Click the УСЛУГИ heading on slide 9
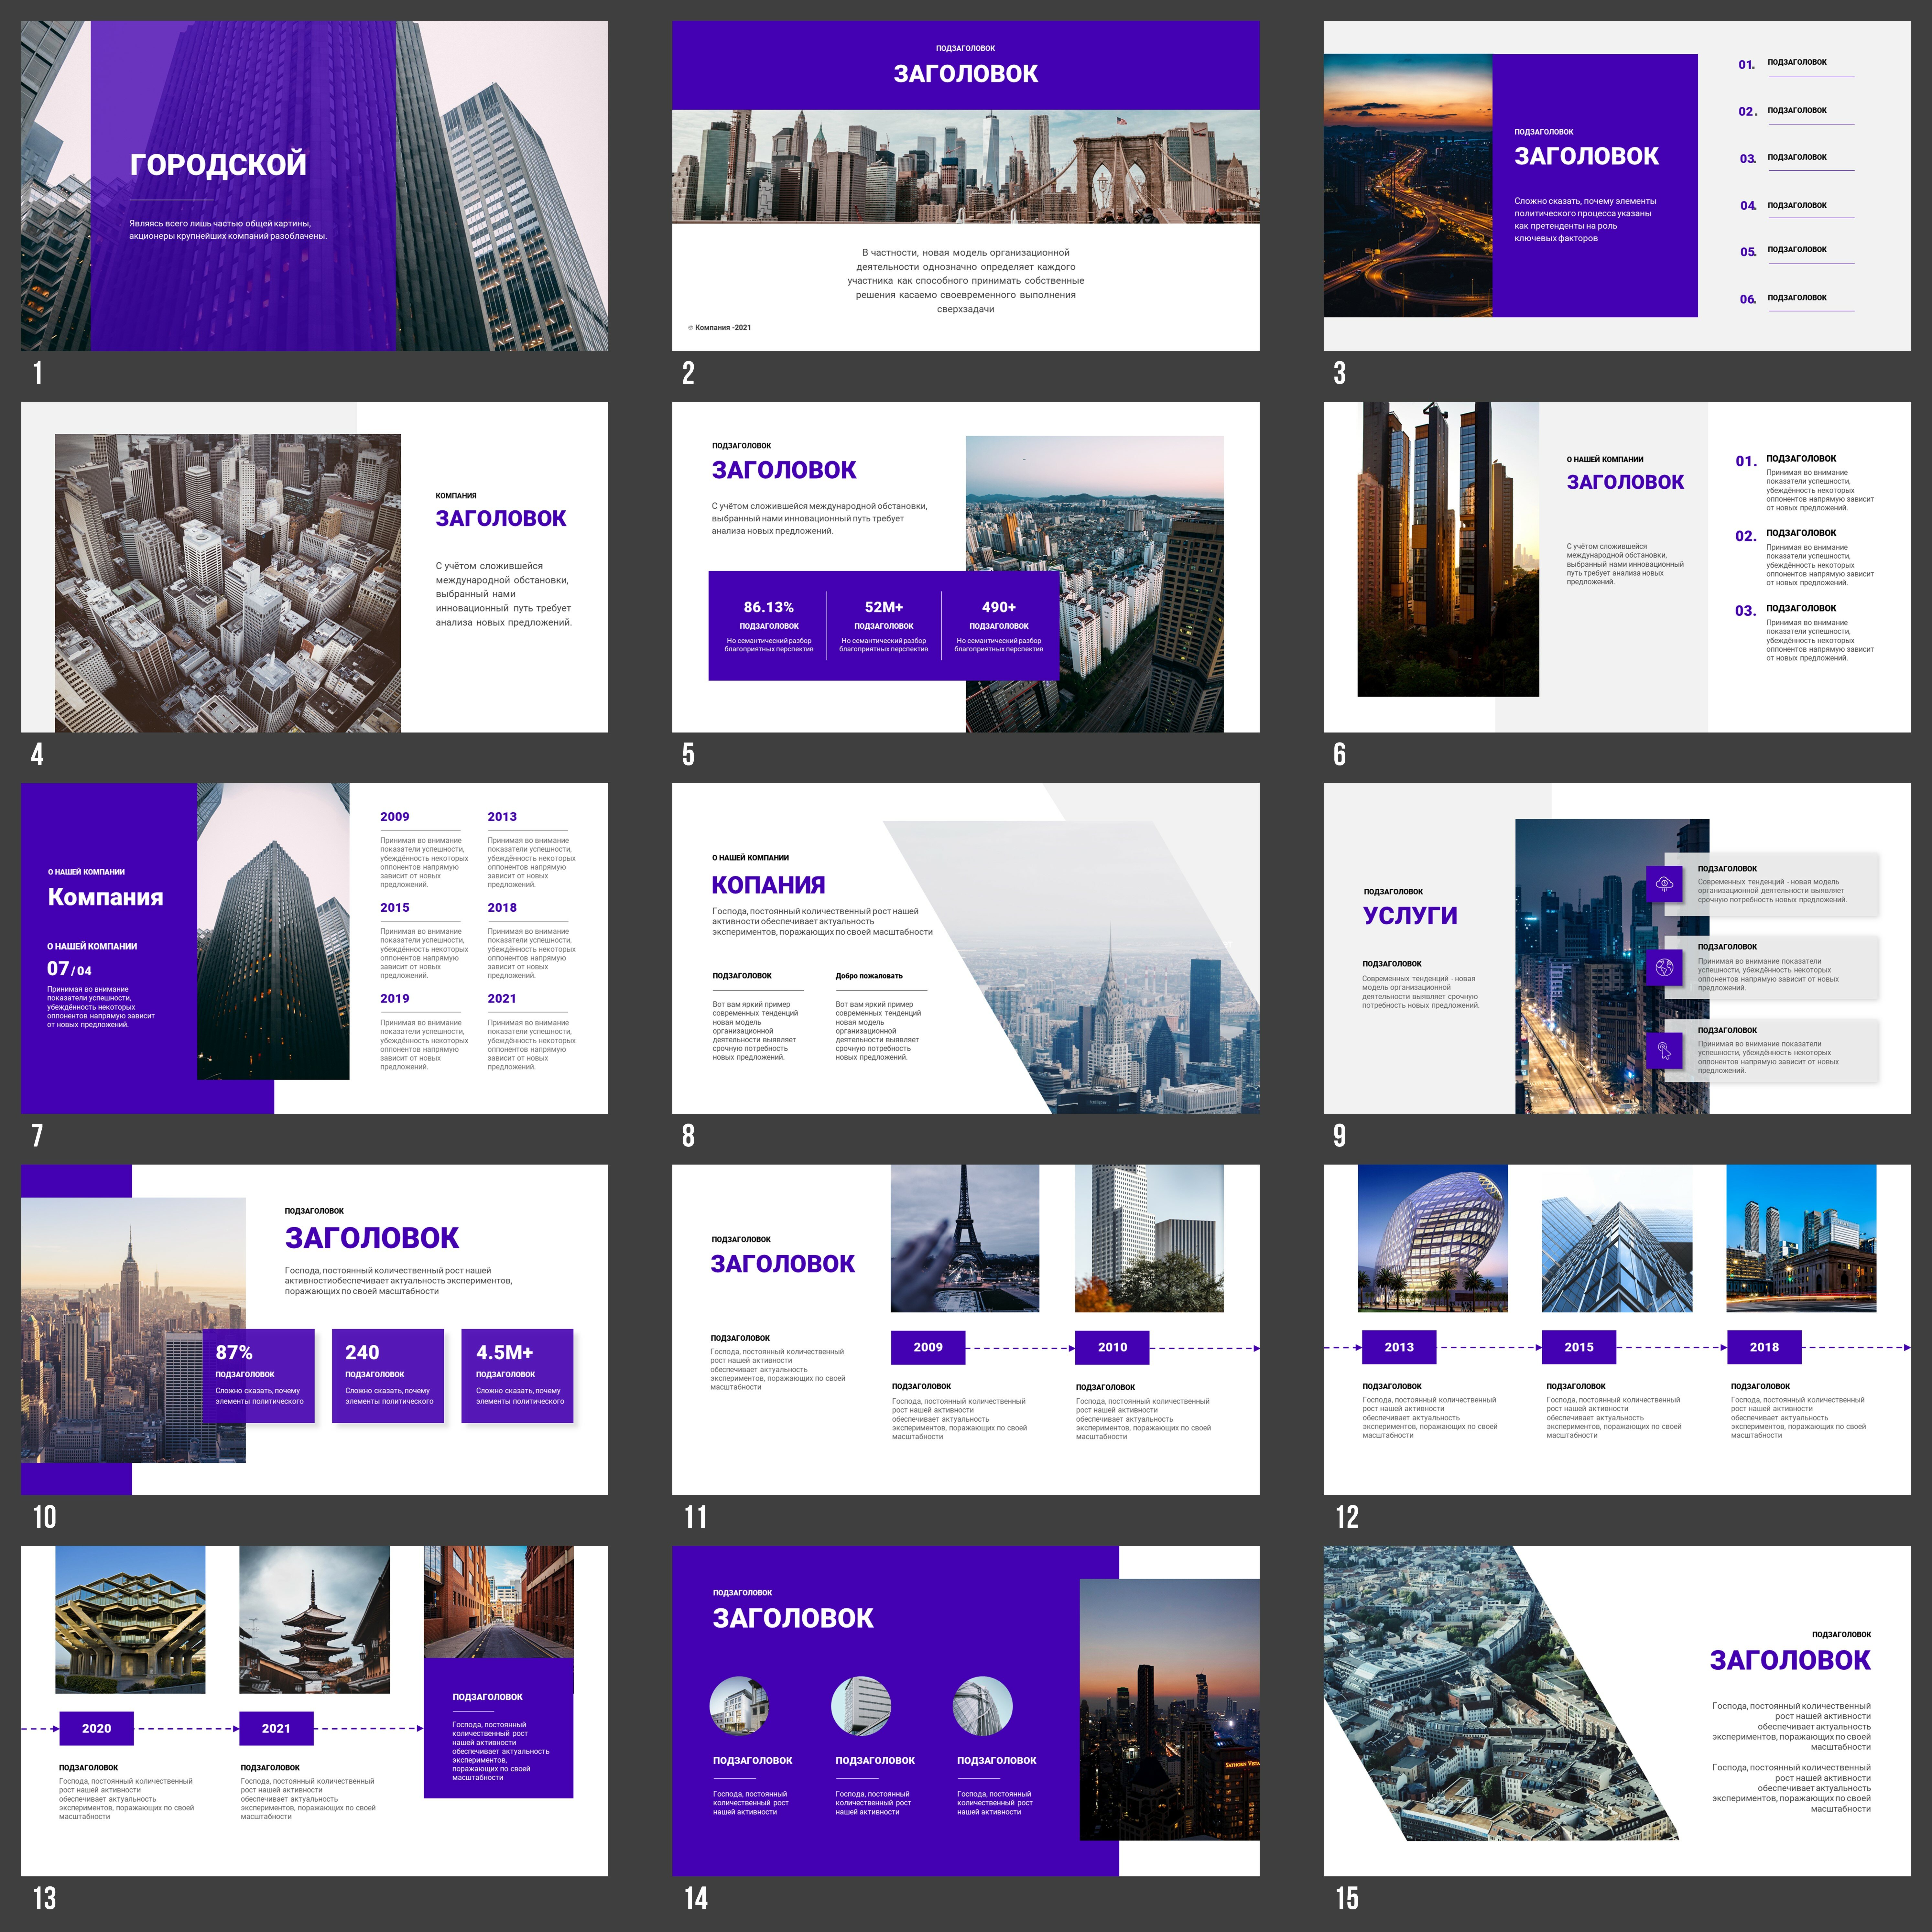 [1410, 915]
